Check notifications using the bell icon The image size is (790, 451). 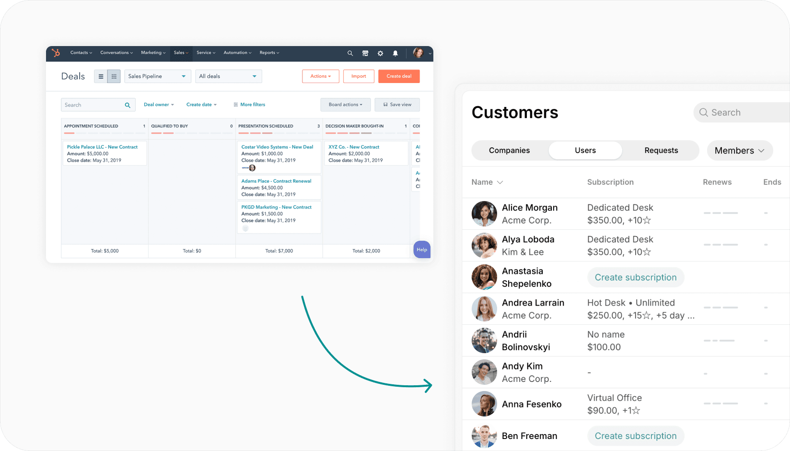pos(395,53)
